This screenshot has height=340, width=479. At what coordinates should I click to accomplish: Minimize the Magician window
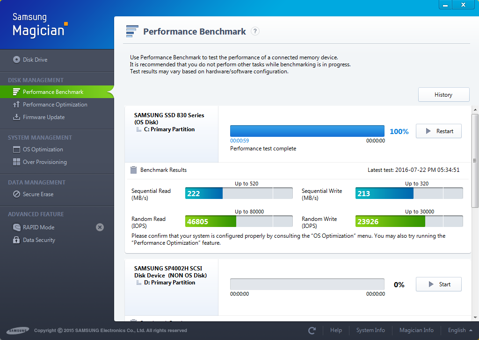[445, 5]
